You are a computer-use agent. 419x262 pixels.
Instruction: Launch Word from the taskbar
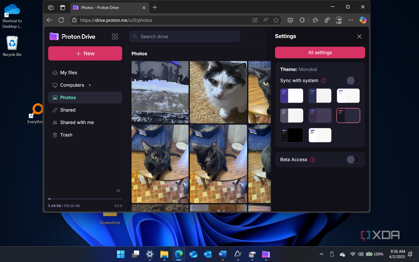click(x=222, y=254)
